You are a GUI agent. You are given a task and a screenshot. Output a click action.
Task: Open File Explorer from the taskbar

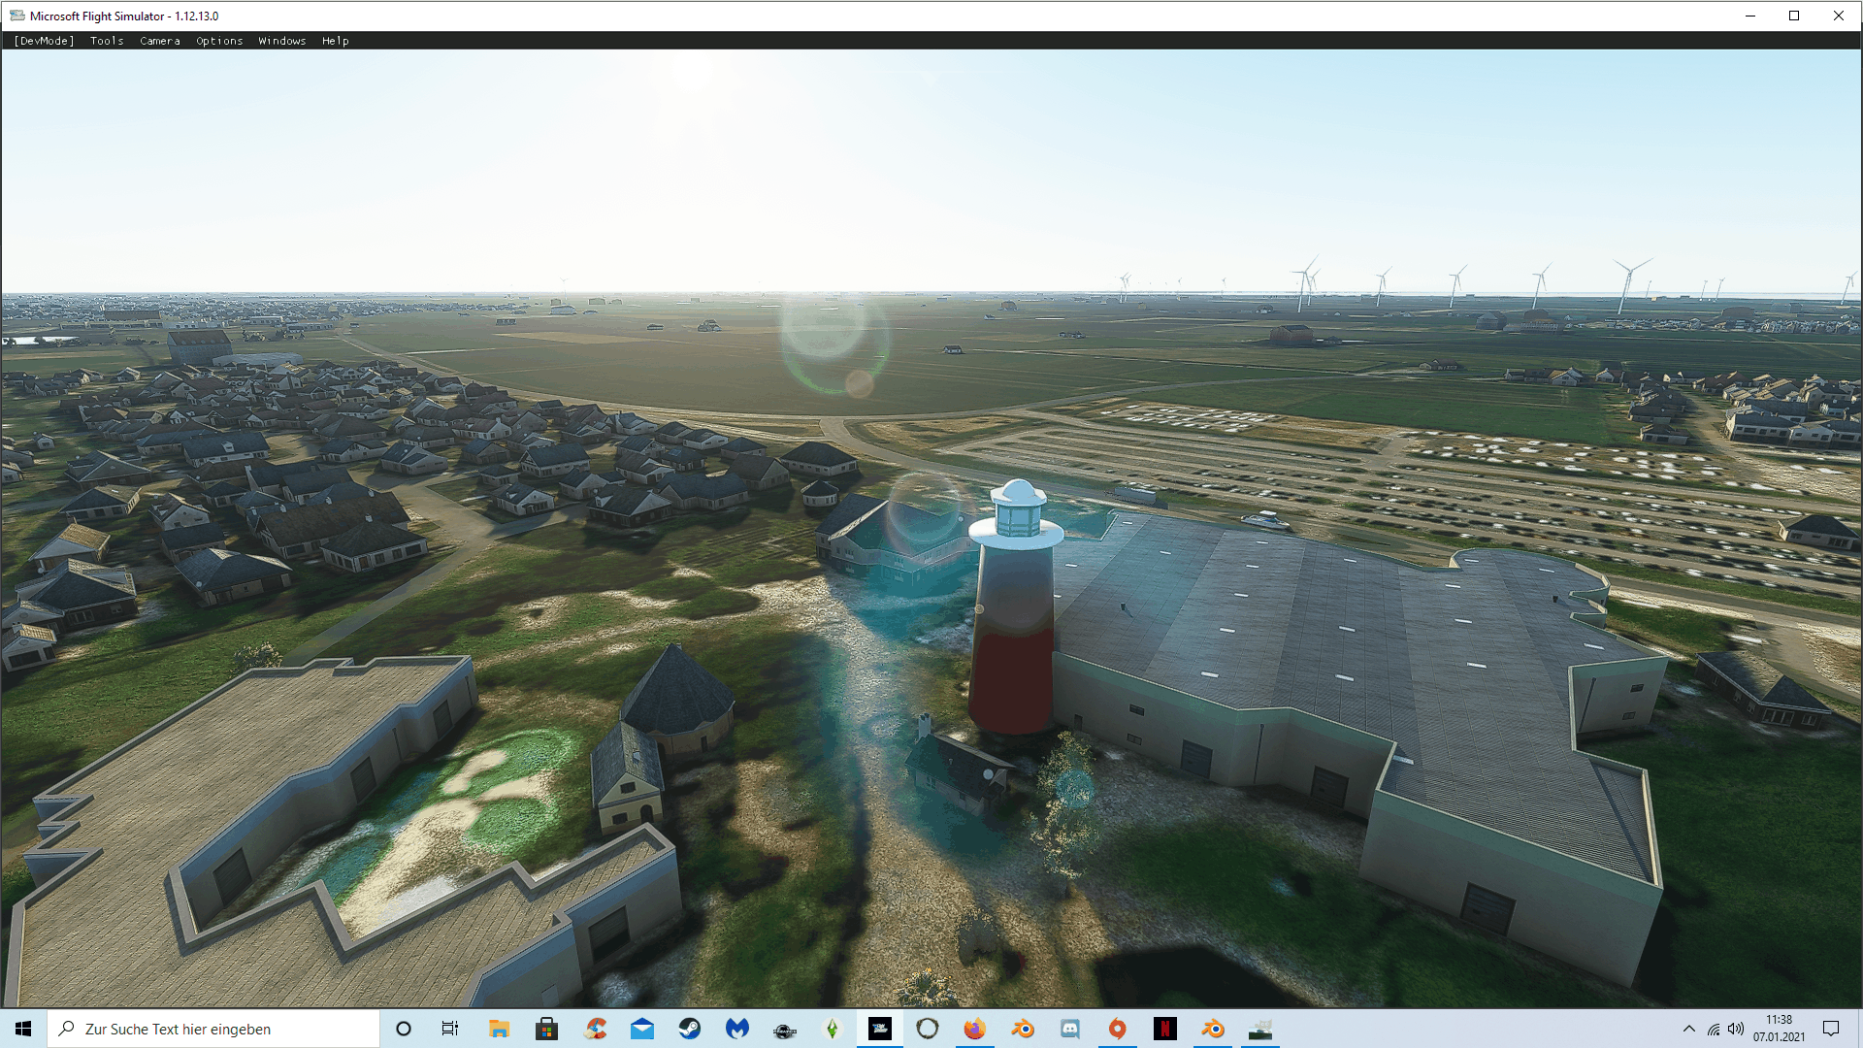[x=499, y=1029]
